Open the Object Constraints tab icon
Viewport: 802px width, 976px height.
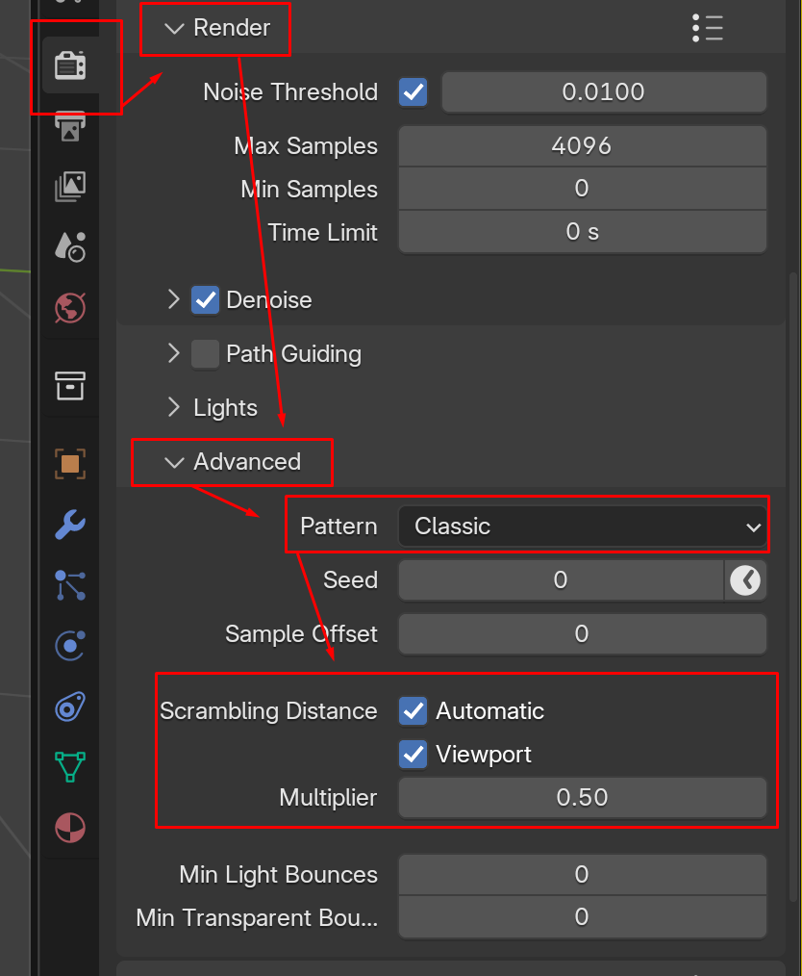[70, 706]
